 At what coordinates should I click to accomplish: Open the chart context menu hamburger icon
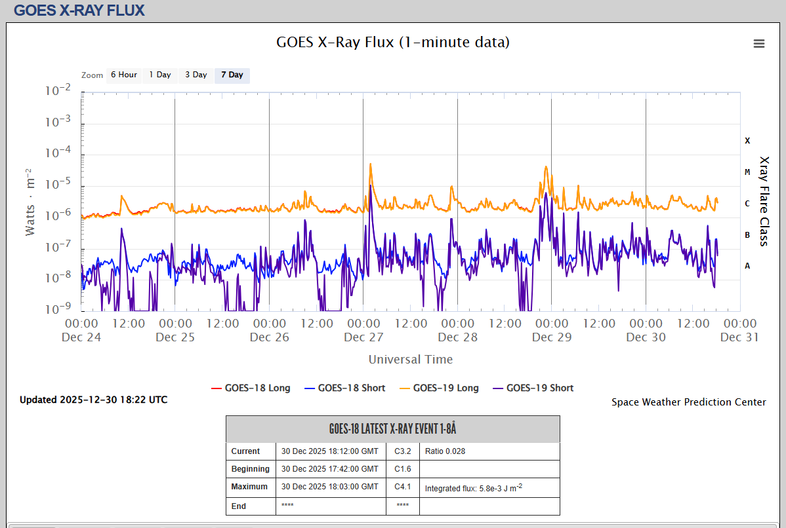[x=759, y=44]
